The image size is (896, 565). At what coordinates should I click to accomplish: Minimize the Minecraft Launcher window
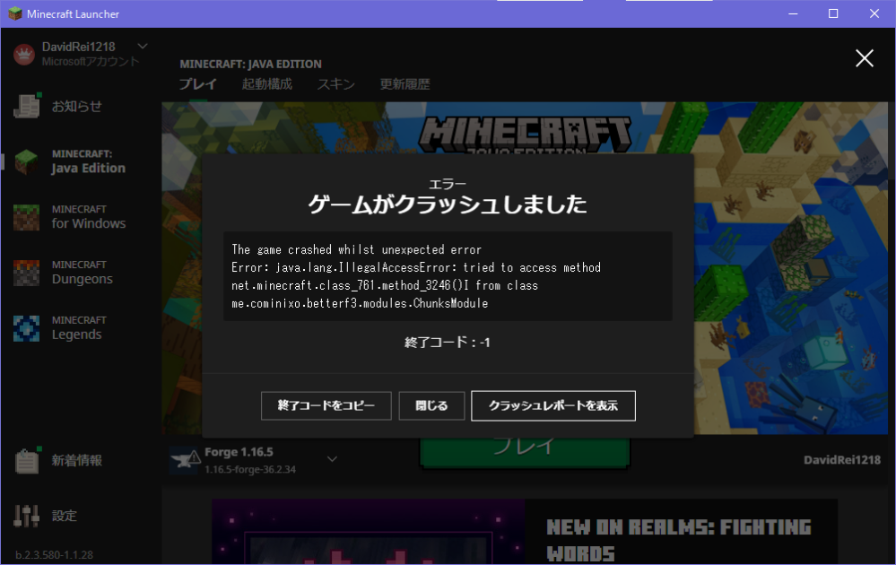793,13
